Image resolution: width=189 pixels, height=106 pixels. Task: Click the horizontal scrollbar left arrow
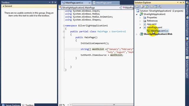coord(71,105)
